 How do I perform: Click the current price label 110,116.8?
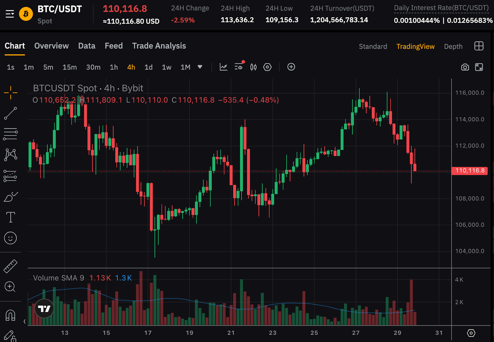tap(470, 171)
